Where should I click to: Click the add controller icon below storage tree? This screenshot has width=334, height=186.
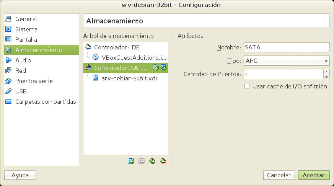coord(152,161)
